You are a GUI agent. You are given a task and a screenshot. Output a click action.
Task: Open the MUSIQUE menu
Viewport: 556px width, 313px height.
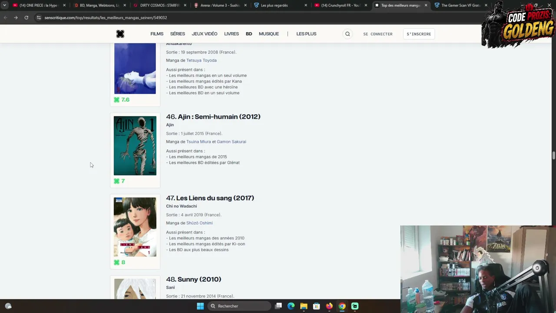tap(269, 34)
